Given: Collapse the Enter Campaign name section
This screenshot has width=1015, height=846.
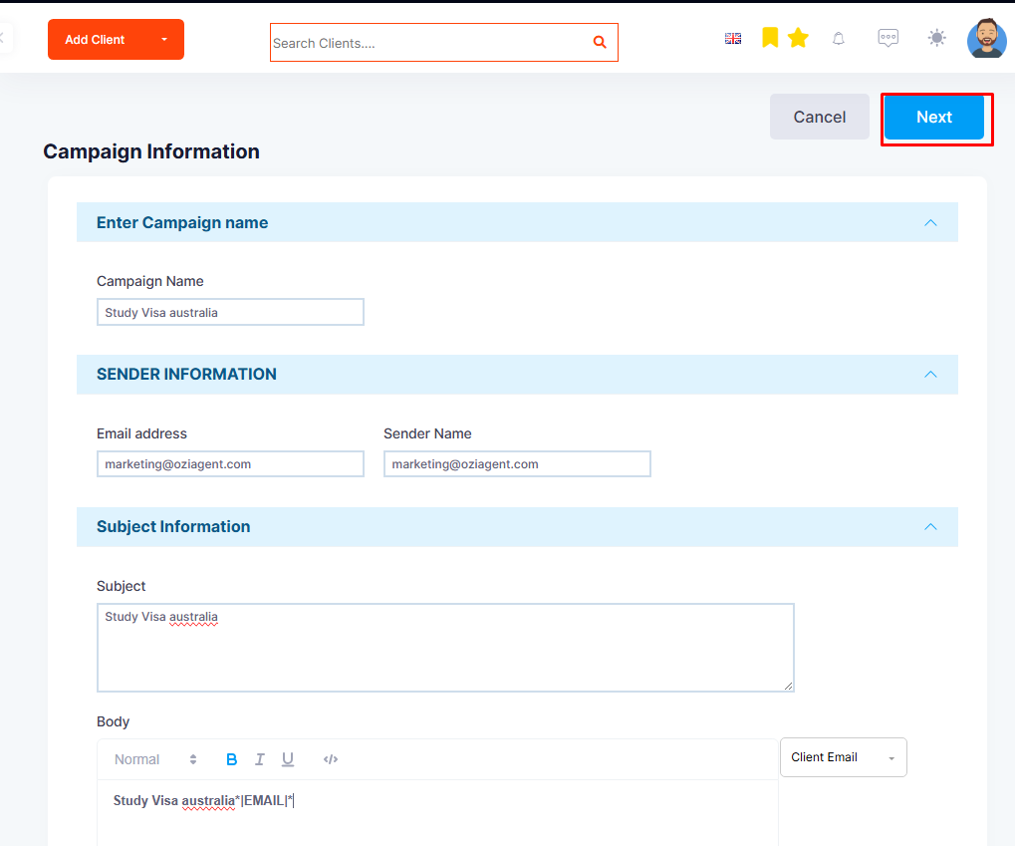Looking at the screenshot, I should (x=930, y=223).
